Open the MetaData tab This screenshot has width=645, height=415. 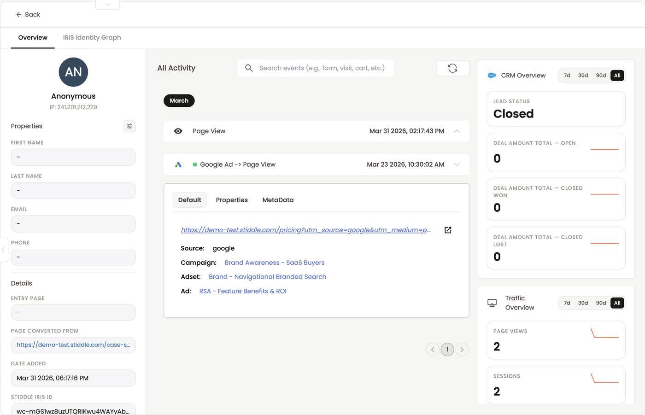(278, 200)
